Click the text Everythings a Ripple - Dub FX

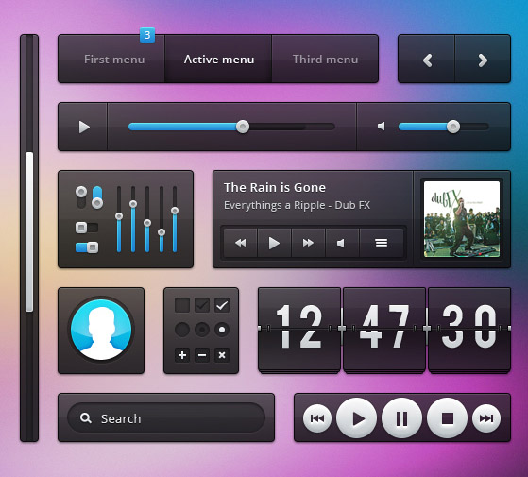[297, 205]
